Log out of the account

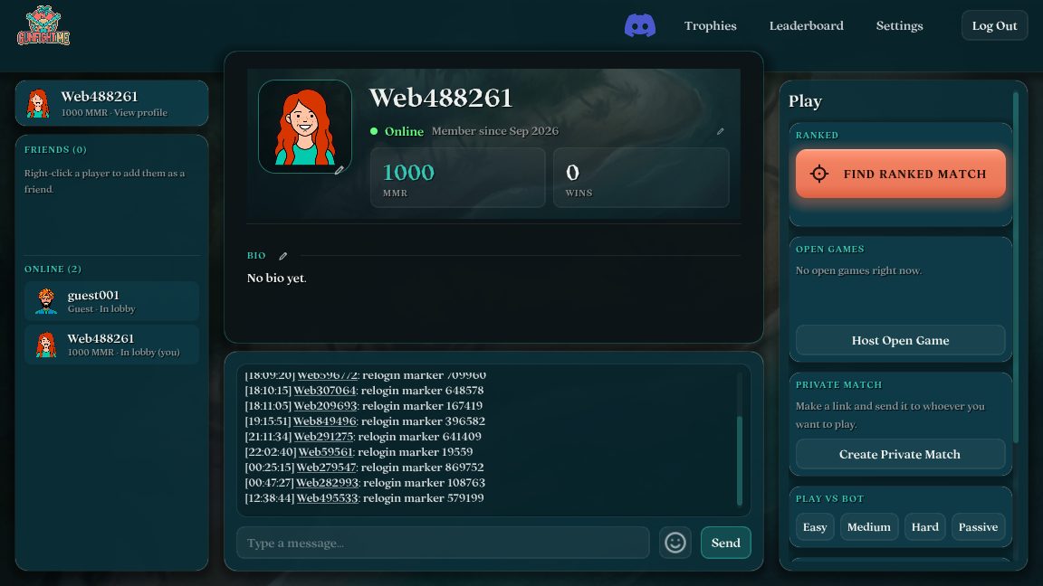pyautogui.click(x=994, y=26)
